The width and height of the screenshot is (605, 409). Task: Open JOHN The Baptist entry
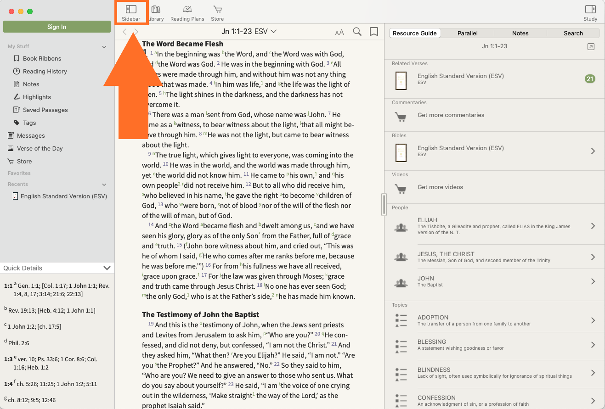point(495,281)
